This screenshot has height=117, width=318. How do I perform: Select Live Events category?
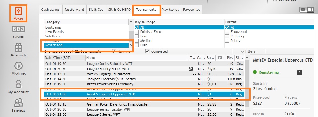pyautogui.click(x=86, y=32)
